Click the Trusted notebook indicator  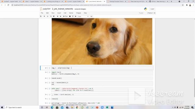point(141,13)
